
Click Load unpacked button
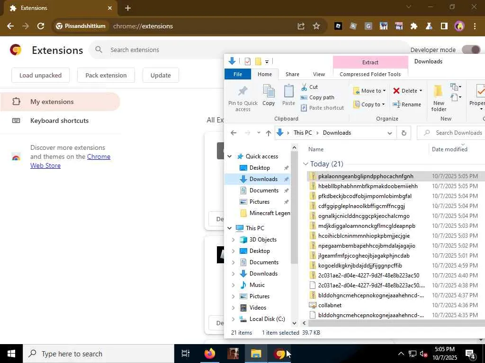click(x=41, y=75)
